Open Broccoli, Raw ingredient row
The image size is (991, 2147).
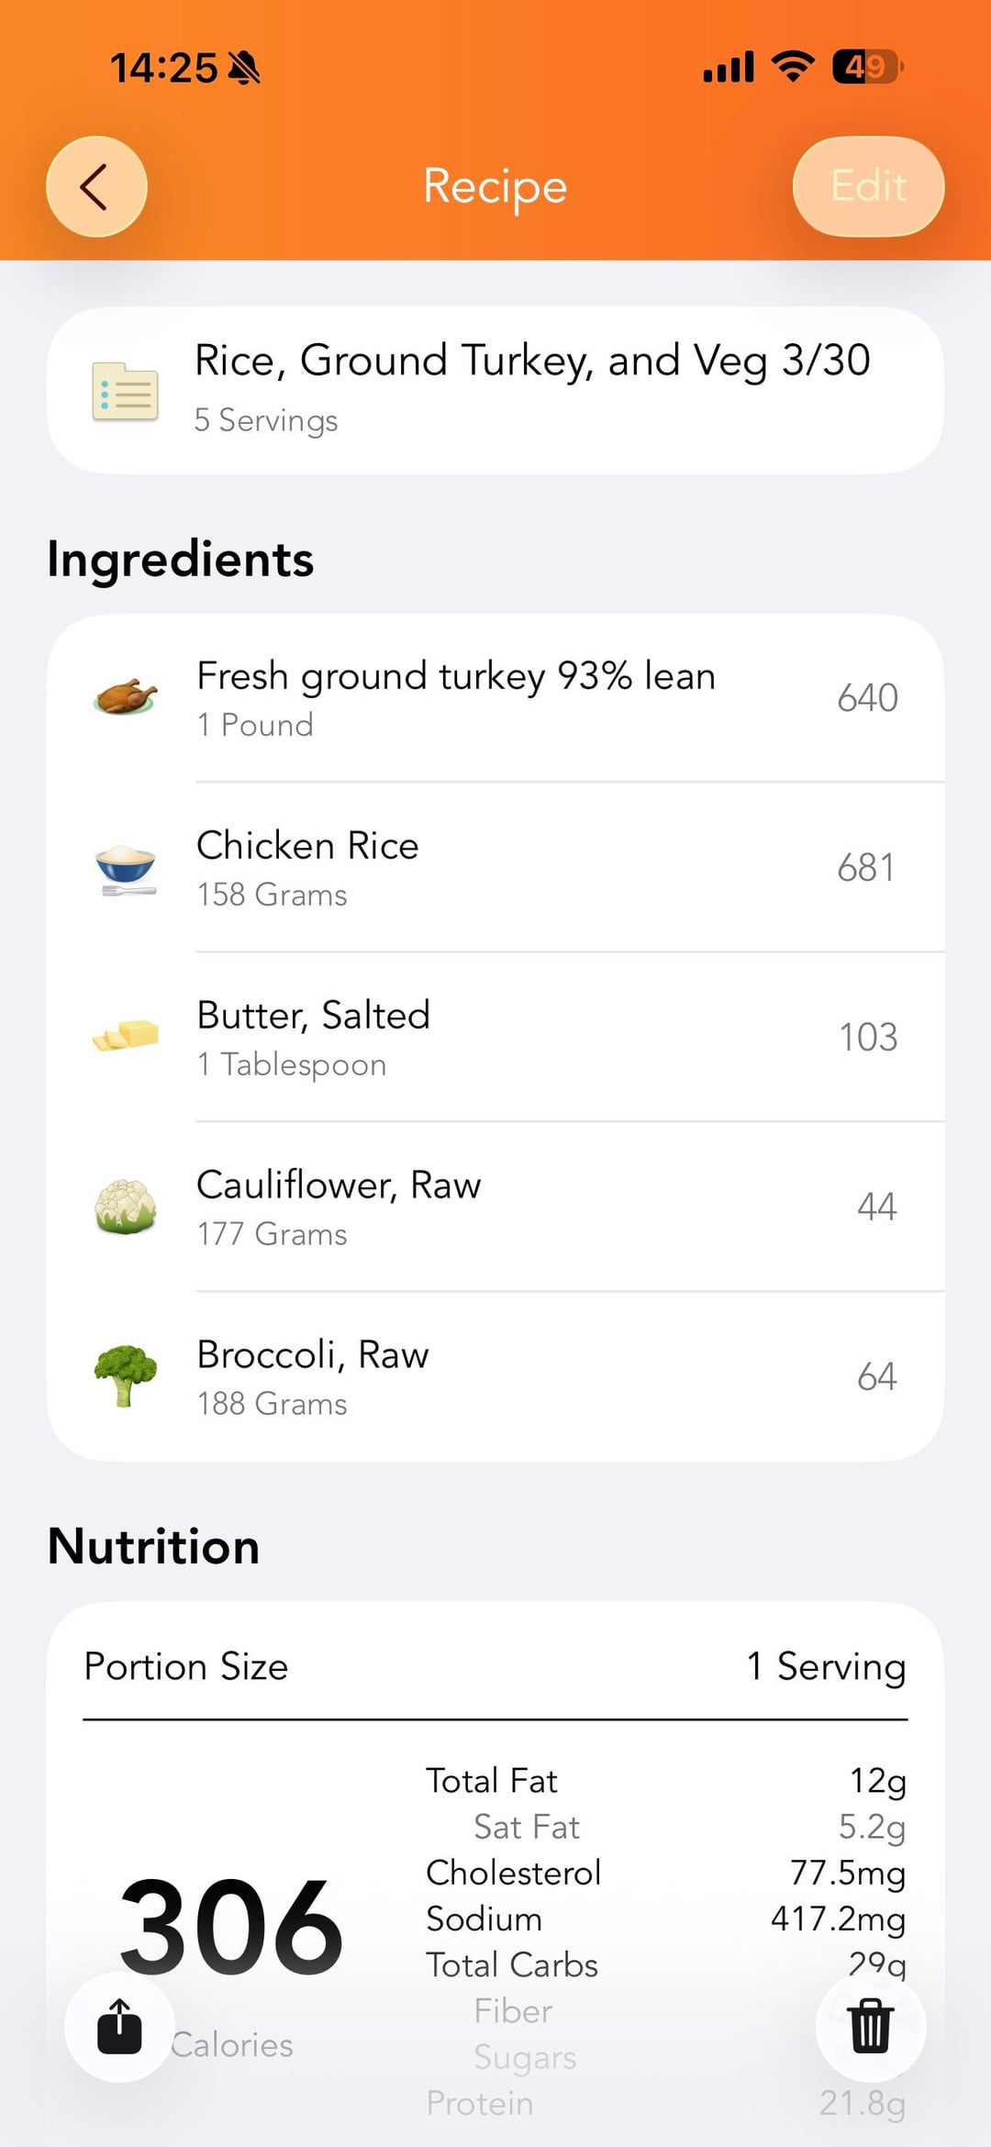[x=514, y=1376]
